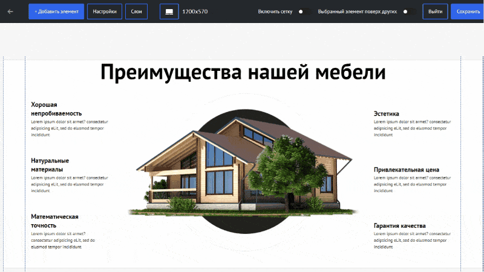484x272 pixels.
Task: Click the 'Сохранить' button
Action: pos(468,12)
